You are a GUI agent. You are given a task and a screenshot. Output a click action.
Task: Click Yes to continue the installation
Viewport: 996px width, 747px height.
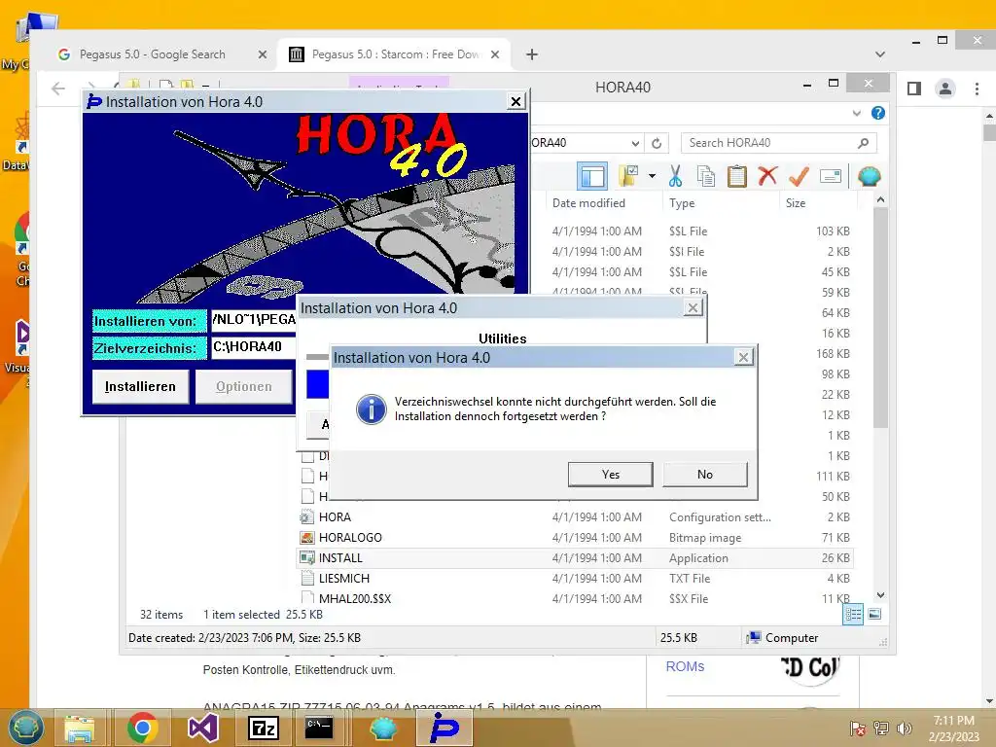611,475
